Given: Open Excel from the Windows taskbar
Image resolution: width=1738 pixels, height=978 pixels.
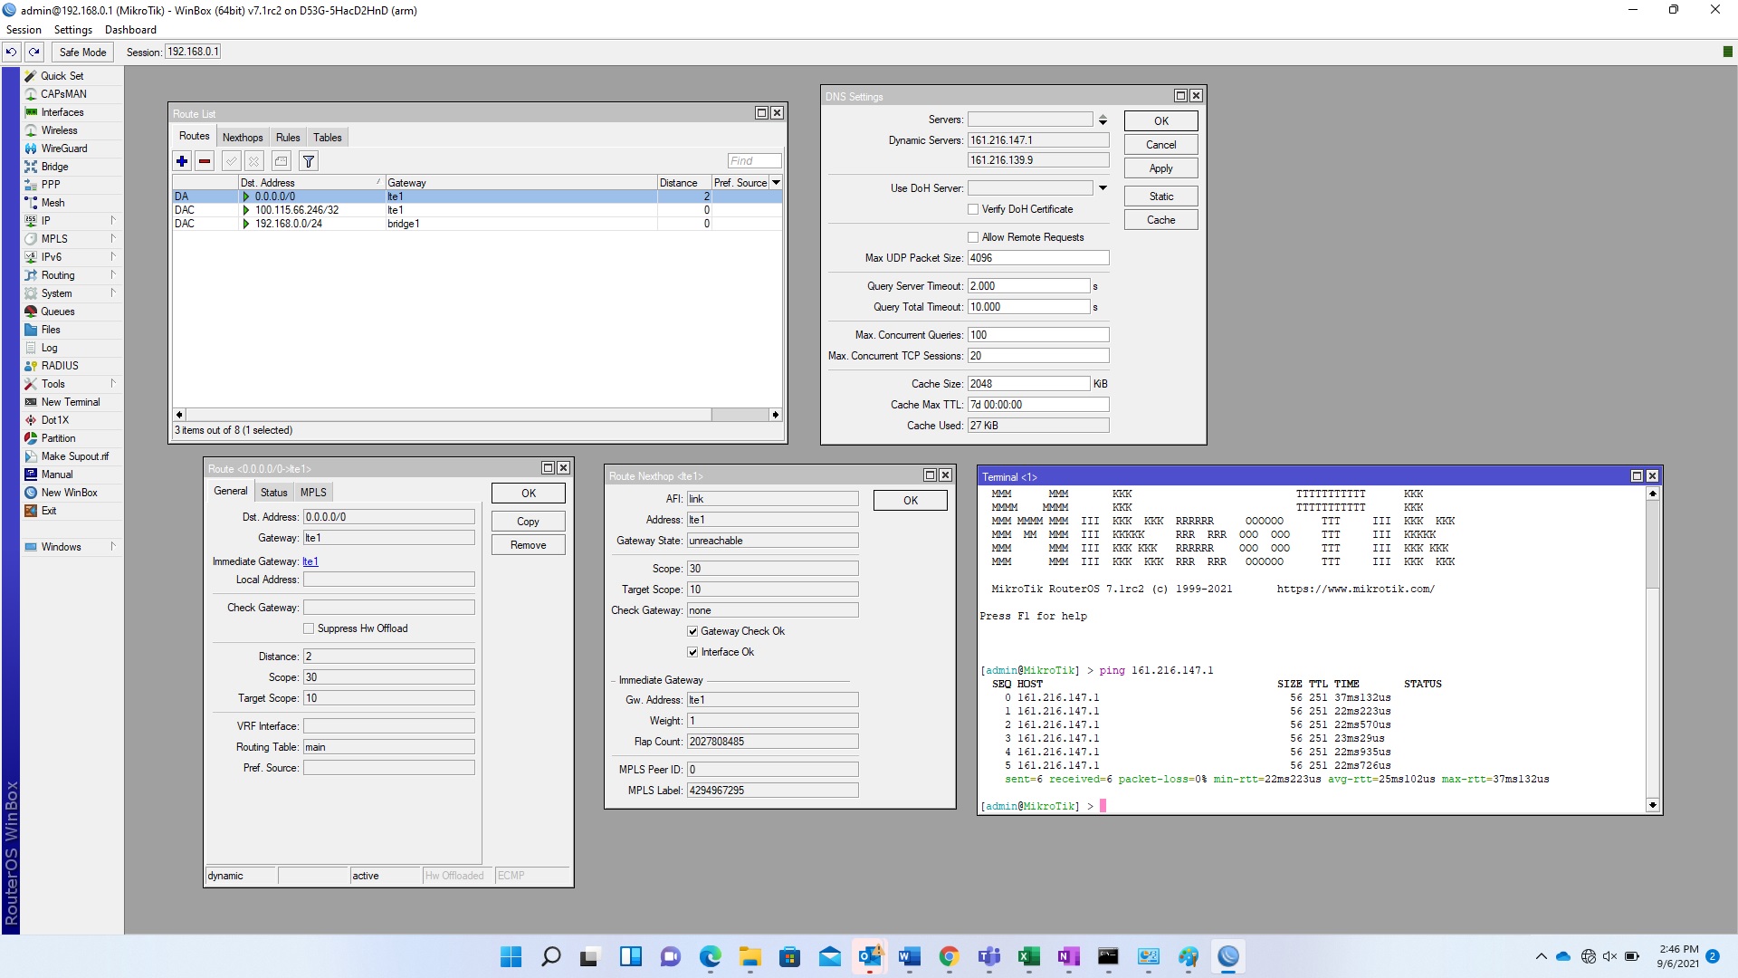Looking at the screenshot, I should pyautogui.click(x=1028, y=956).
